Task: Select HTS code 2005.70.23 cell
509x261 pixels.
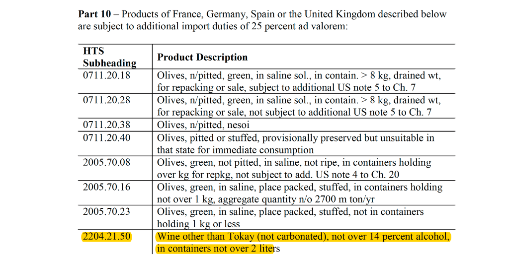Action: (106, 212)
